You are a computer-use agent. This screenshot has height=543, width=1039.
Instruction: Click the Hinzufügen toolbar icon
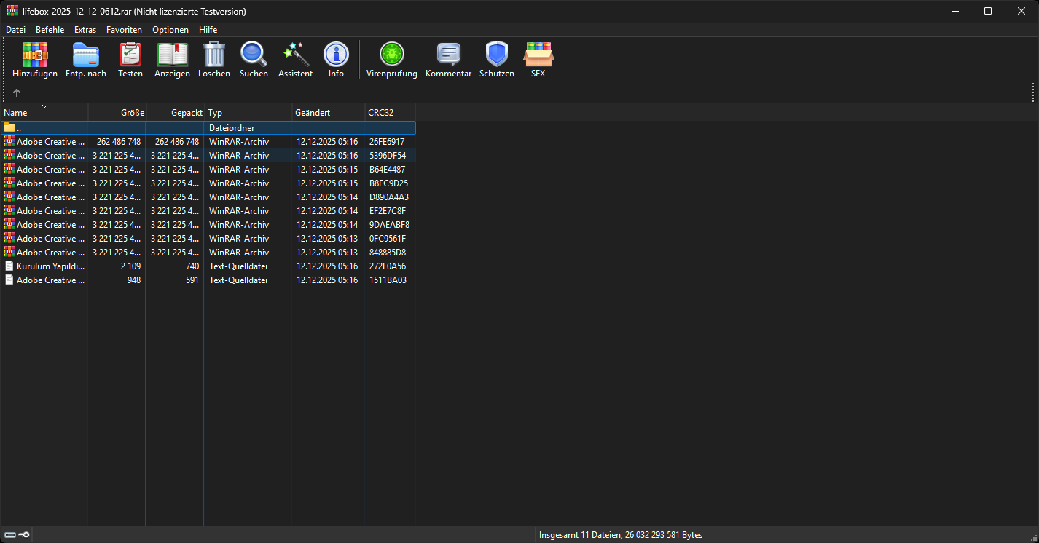[x=35, y=60]
